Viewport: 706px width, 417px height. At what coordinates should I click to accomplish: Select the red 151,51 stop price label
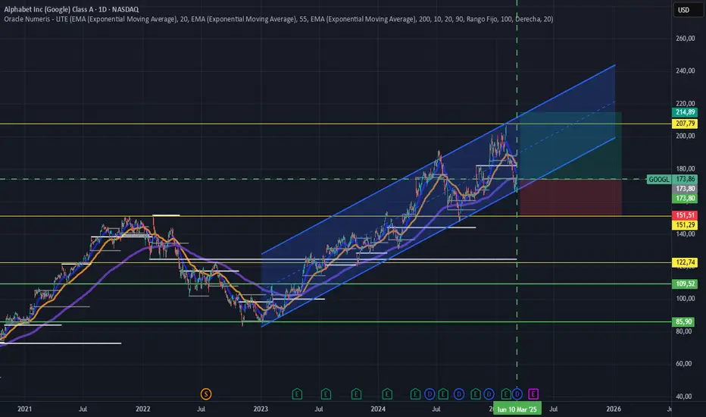point(684,215)
